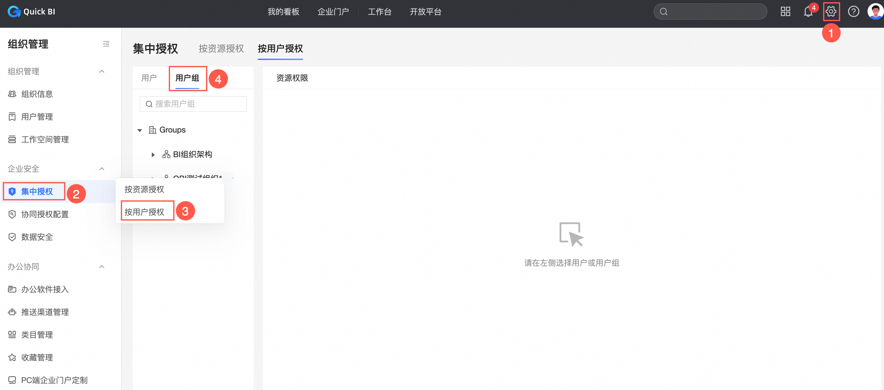Open 数据安全 from the sidebar
This screenshot has width=884, height=390.
click(37, 237)
